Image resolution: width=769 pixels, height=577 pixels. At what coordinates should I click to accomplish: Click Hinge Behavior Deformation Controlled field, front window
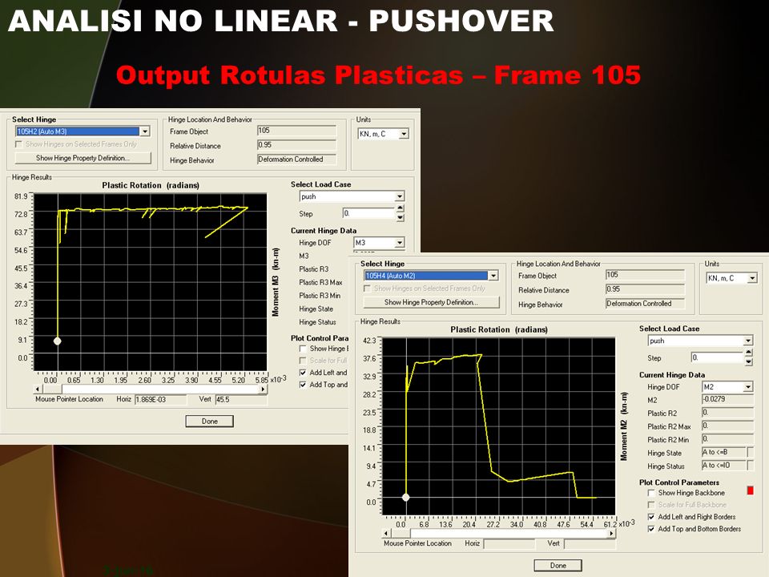pyautogui.click(x=645, y=304)
